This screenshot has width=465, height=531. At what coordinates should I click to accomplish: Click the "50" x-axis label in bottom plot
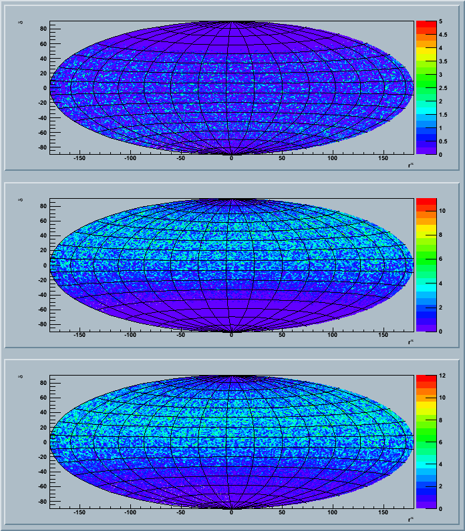click(x=282, y=512)
